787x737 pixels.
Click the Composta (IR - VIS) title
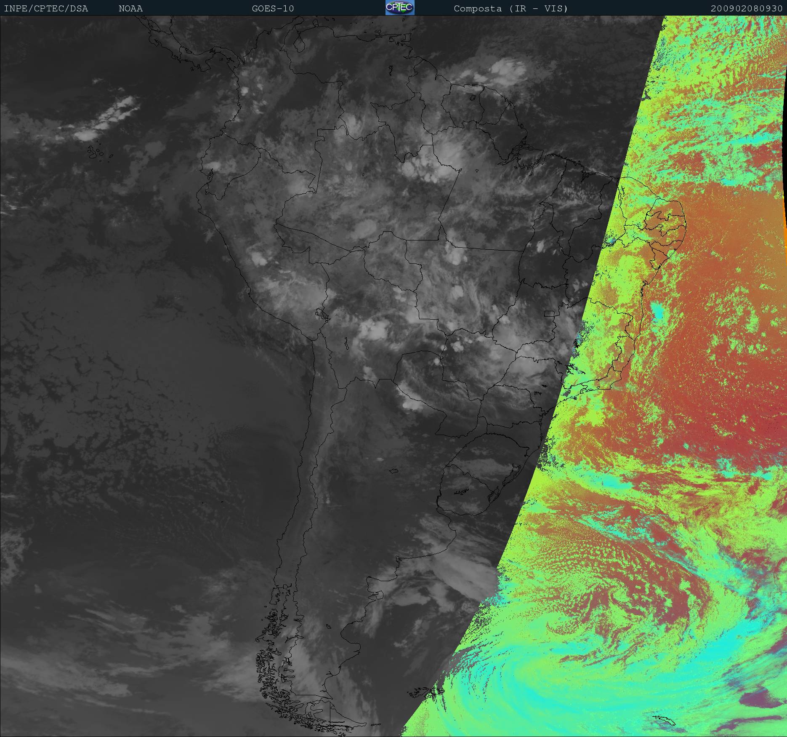(510, 8)
